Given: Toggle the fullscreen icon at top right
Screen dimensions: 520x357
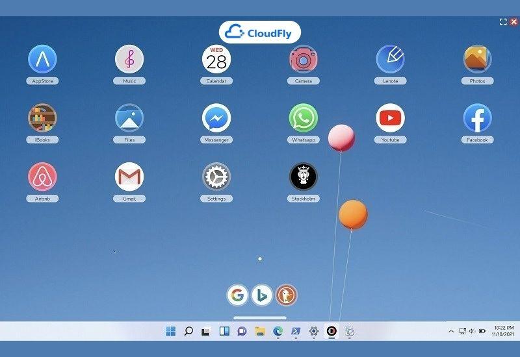Looking at the screenshot, I should click(x=503, y=22).
